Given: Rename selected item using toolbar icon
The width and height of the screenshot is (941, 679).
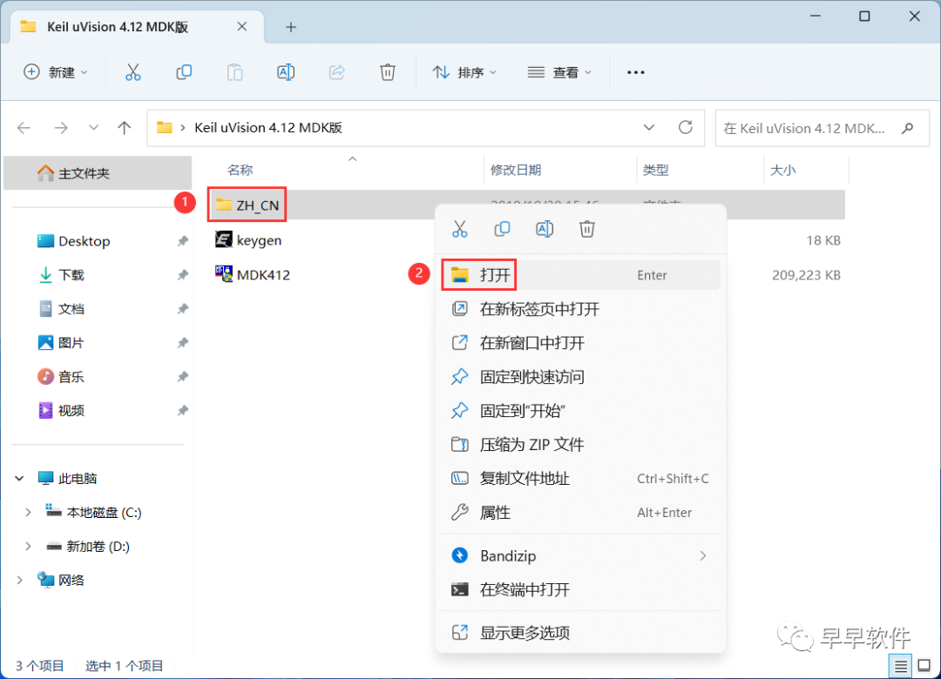Looking at the screenshot, I should [x=286, y=72].
